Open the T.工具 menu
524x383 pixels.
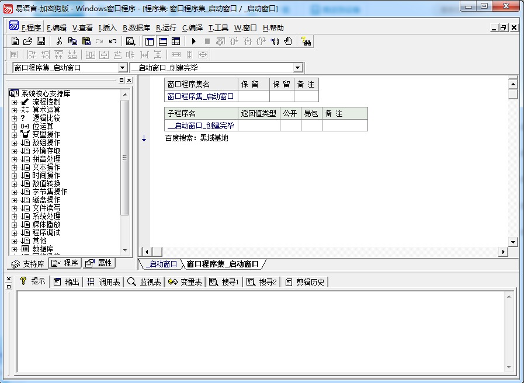(x=218, y=28)
